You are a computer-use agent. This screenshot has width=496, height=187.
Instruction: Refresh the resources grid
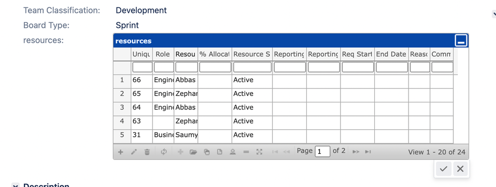(164, 152)
